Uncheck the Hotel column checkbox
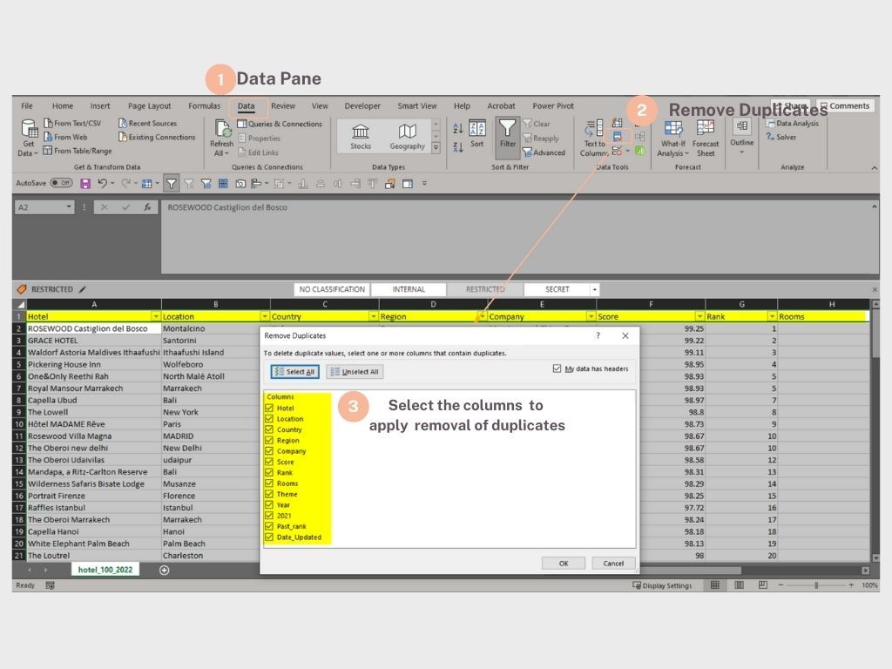 click(x=270, y=408)
